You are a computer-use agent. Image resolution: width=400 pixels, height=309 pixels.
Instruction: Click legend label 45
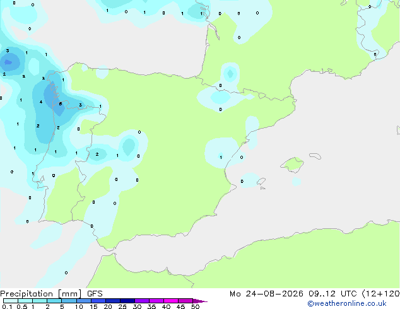click(180, 306)
